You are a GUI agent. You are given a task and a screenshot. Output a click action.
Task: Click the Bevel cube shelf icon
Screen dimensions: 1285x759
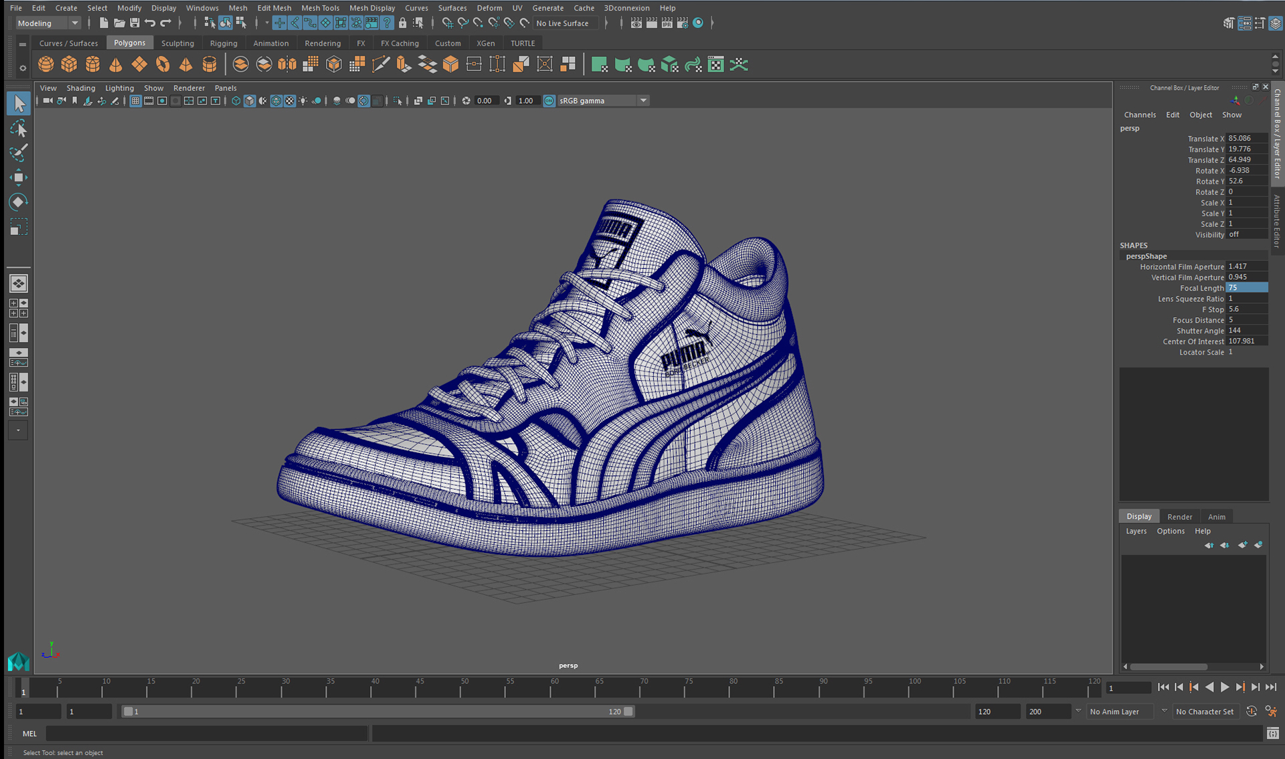click(x=450, y=64)
